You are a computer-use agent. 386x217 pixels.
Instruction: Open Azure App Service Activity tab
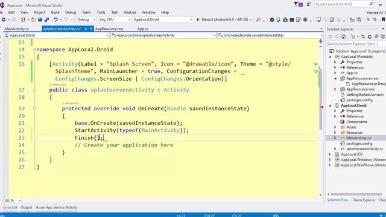(x=57, y=207)
